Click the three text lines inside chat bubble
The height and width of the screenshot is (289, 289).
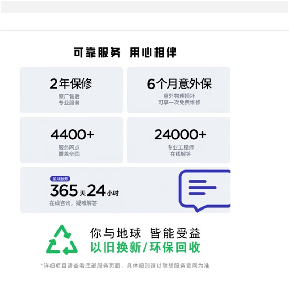tap(202, 187)
